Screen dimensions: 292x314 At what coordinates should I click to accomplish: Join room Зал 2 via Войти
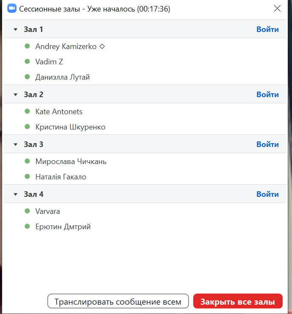pos(268,94)
